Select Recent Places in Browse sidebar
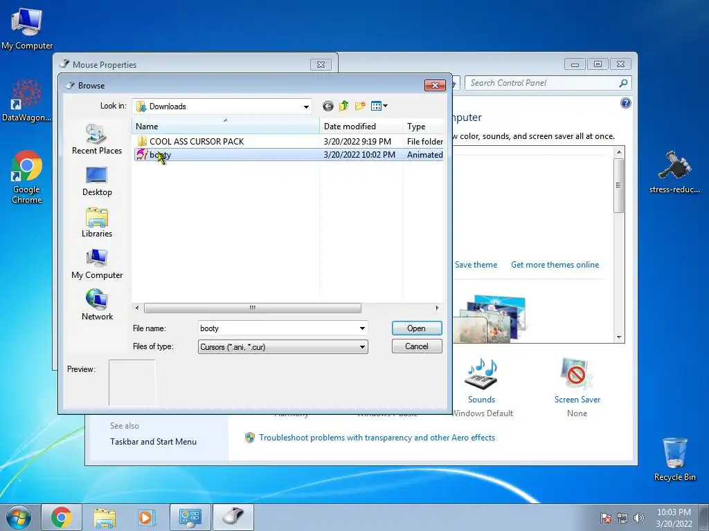 click(97, 140)
